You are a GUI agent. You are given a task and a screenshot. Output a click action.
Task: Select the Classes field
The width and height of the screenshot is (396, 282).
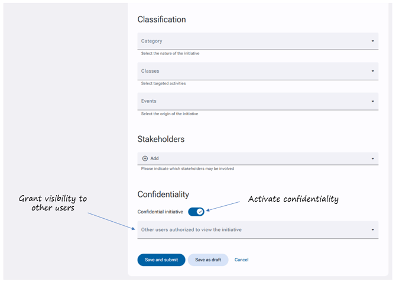tap(258, 71)
